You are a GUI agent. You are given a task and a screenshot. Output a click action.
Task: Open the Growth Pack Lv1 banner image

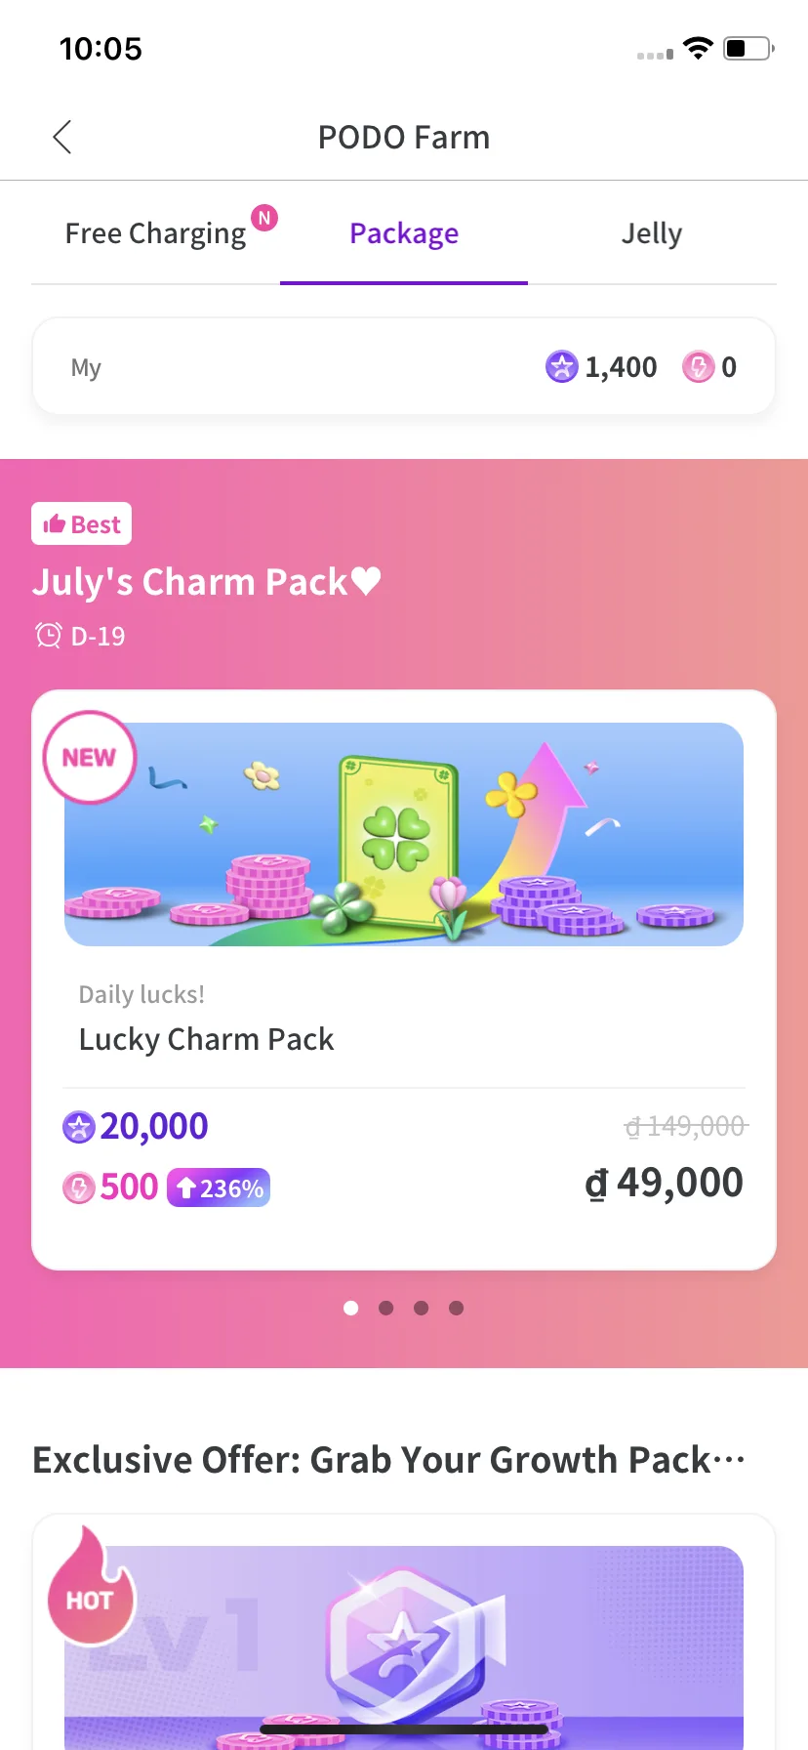[404, 1647]
